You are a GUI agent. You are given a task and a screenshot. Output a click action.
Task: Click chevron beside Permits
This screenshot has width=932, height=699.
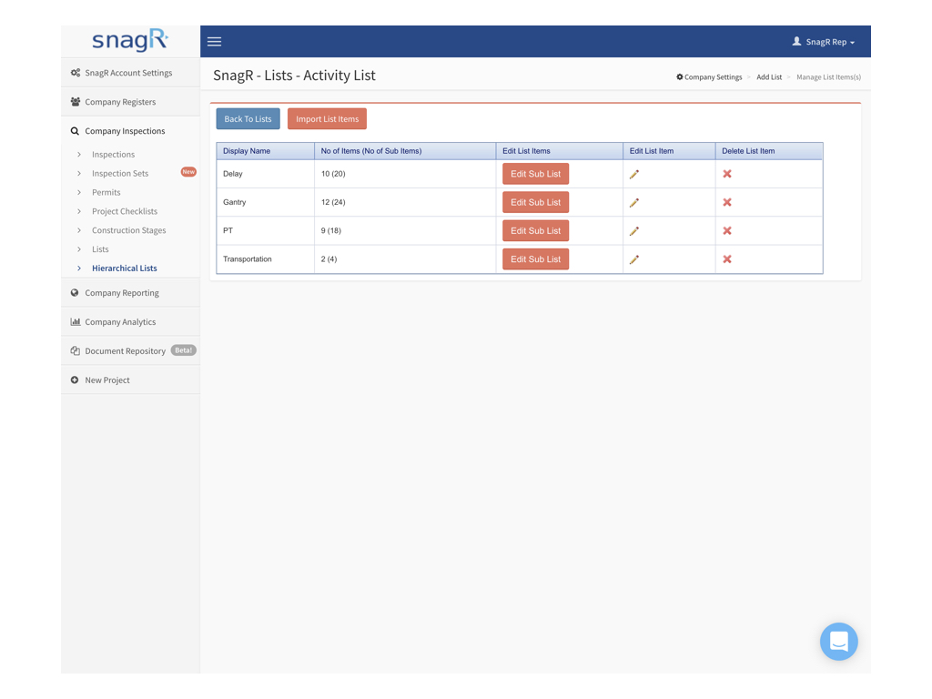click(79, 193)
